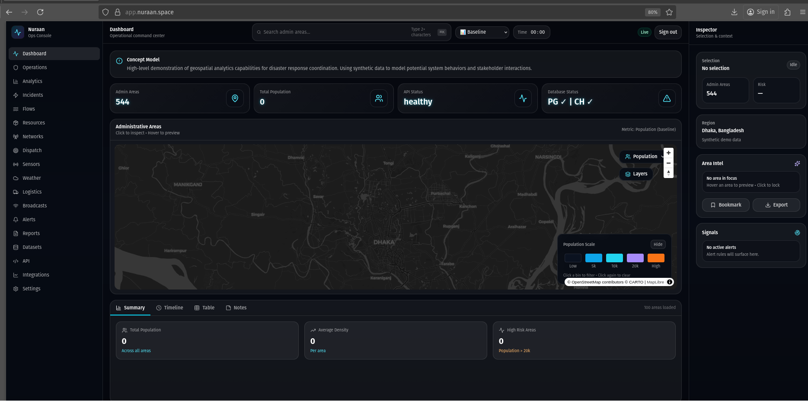The height and width of the screenshot is (401, 808).
Task: Click the Area Intel sparkle icon
Action: (x=797, y=163)
